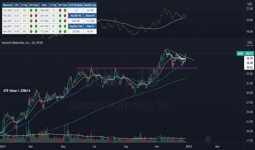Click the $25.8M average dollar volume value
Screen dimensions: 255x150
76,31
